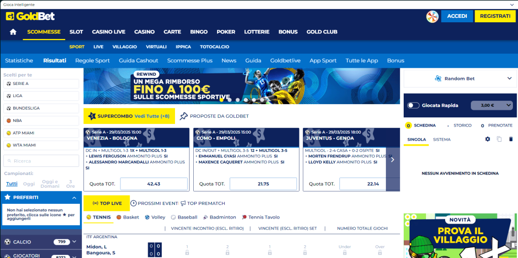The image size is (518, 258).
Task: Open the Risultati link
Action: coord(55,61)
